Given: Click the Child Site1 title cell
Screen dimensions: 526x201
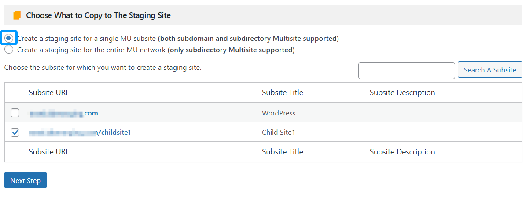Looking at the screenshot, I should [x=278, y=133].
